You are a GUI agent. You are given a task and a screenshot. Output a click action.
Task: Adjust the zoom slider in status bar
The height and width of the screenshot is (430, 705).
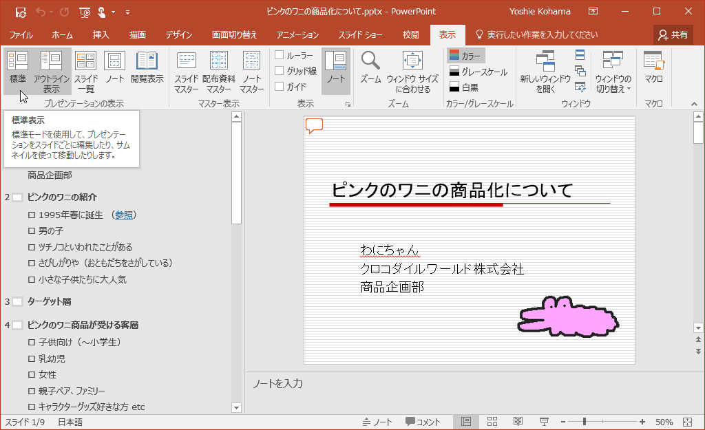pos(585,422)
